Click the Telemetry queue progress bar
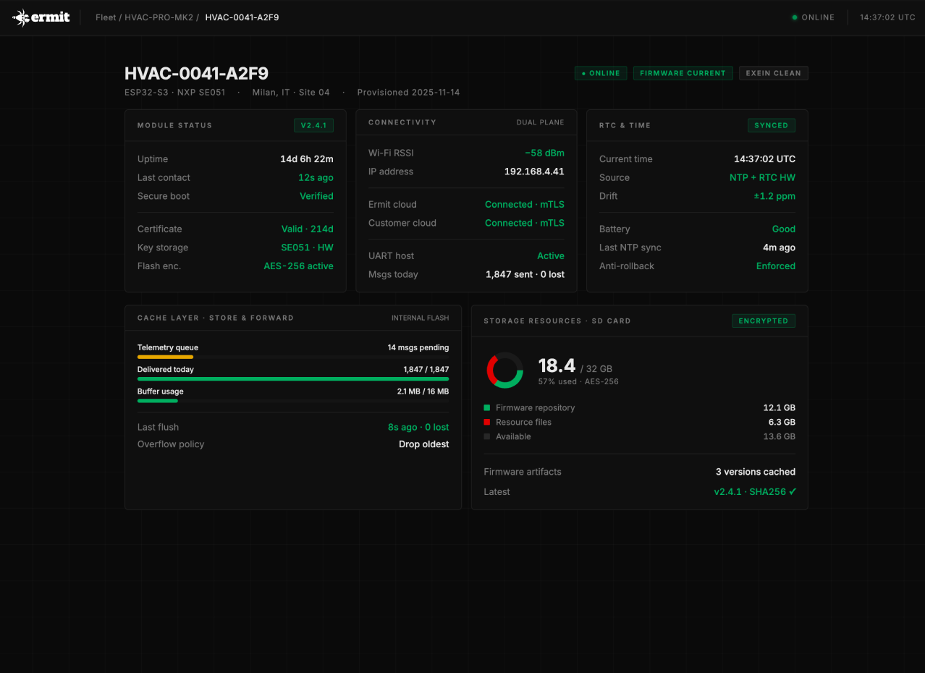This screenshot has width=925, height=673. coord(292,357)
